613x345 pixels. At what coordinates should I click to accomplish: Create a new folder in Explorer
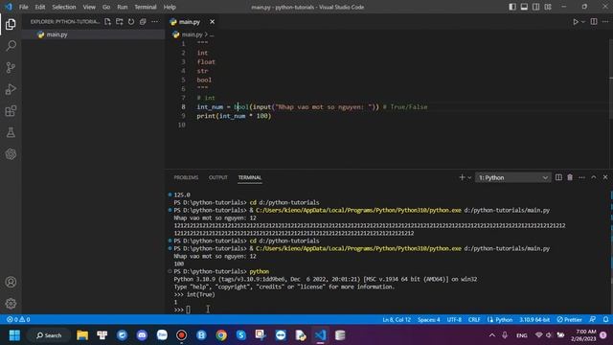pos(119,22)
